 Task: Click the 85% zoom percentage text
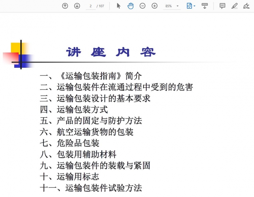[x=169, y=6]
